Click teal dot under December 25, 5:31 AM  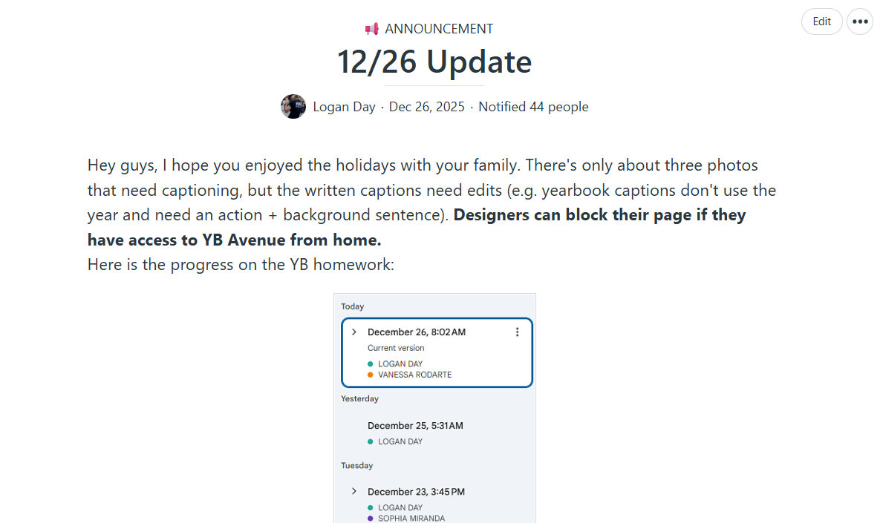[370, 441]
